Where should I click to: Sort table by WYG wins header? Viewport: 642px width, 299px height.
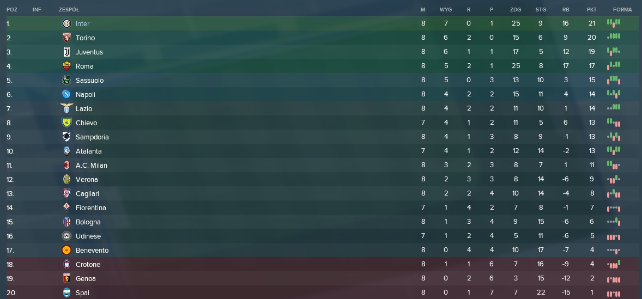(x=445, y=10)
